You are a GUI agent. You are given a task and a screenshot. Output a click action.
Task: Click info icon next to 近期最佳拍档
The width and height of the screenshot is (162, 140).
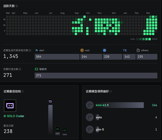(x=22, y=91)
